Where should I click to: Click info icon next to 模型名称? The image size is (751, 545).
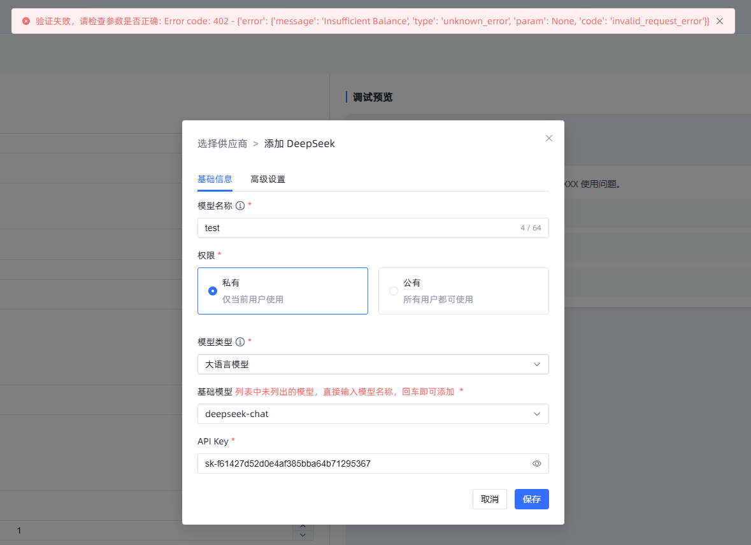240,206
